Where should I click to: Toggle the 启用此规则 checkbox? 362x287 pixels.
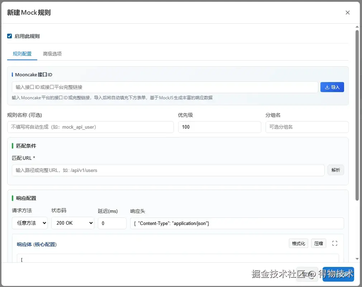click(9, 36)
